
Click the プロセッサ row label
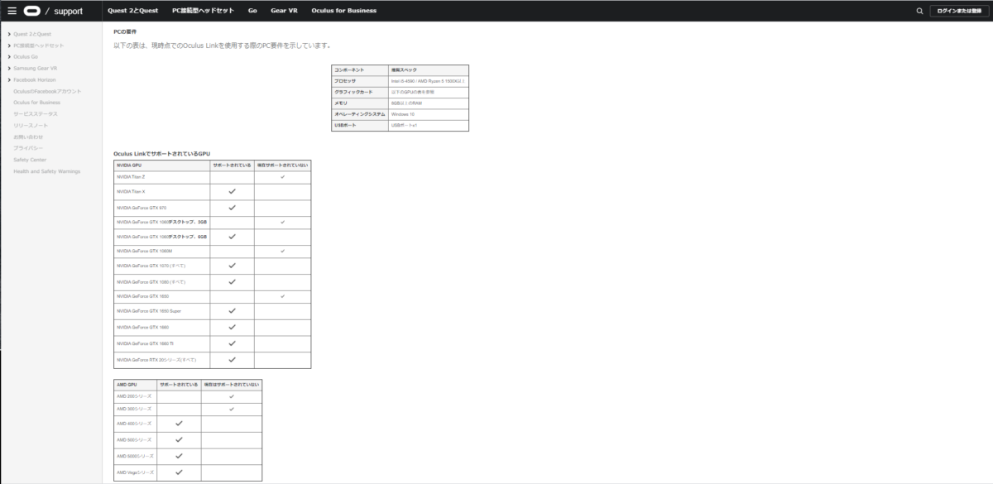pyautogui.click(x=345, y=81)
